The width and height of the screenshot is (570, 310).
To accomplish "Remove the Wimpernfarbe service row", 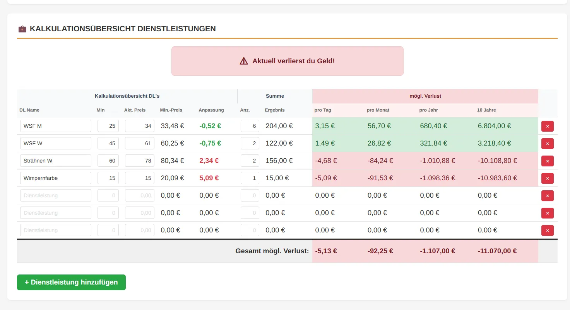I will tap(547, 178).
